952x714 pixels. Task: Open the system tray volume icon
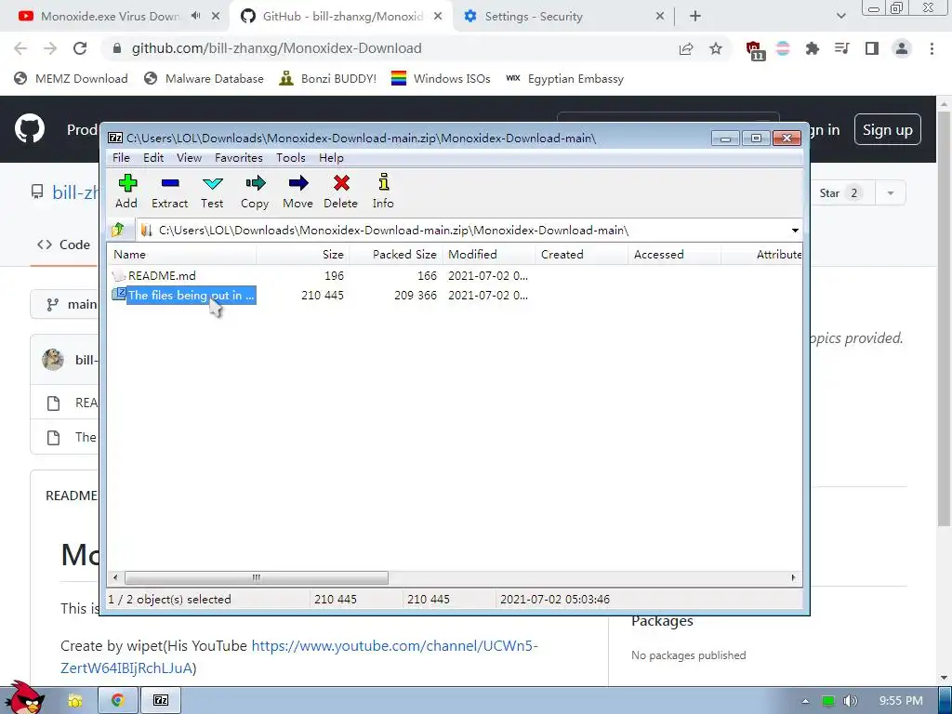851,701
